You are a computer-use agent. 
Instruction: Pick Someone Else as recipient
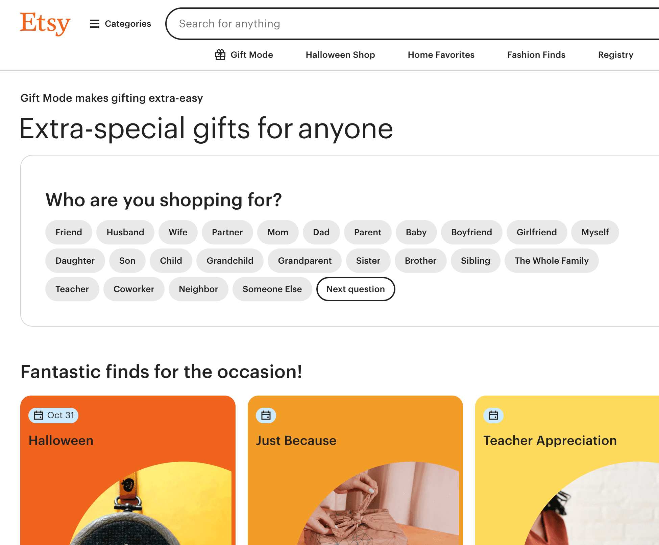click(x=272, y=289)
